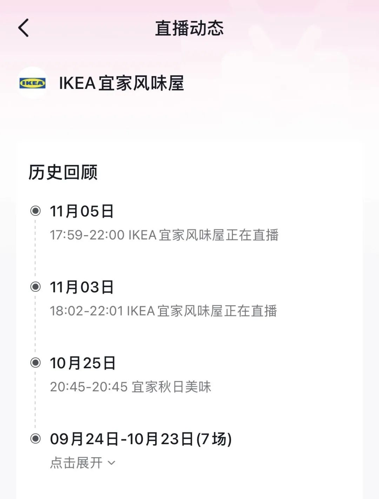
Task: Tap the 11月03日 date label
Action: pyautogui.click(x=82, y=287)
